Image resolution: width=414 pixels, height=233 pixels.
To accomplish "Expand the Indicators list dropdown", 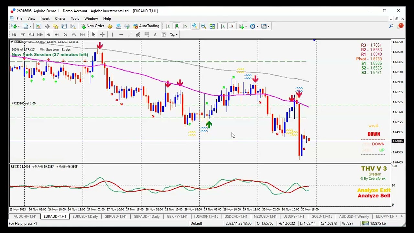I will tap(246, 26).
